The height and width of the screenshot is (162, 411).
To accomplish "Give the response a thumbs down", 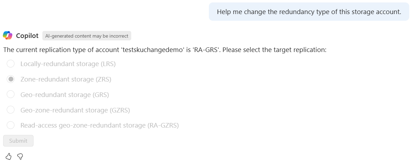I will (20, 156).
